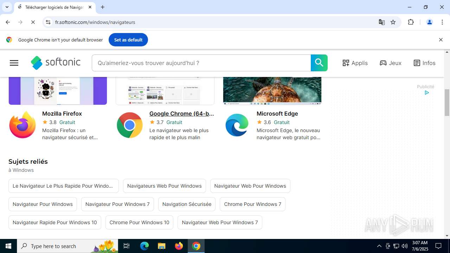Open the Mozilla Firefox title link

(x=62, y=113)
